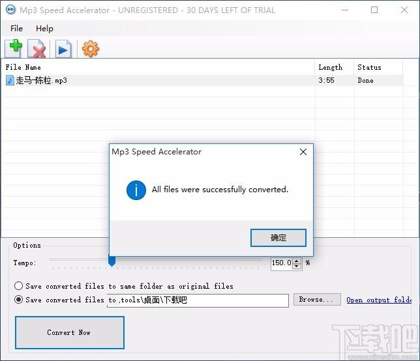Image resolution: width=420 pixels, height=361 pixels.
Task: Click the blue Play file toolbar icon
Action: tap(63, 48)
